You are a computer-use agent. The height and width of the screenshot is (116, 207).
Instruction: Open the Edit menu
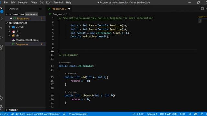click(x=13, y=2)
